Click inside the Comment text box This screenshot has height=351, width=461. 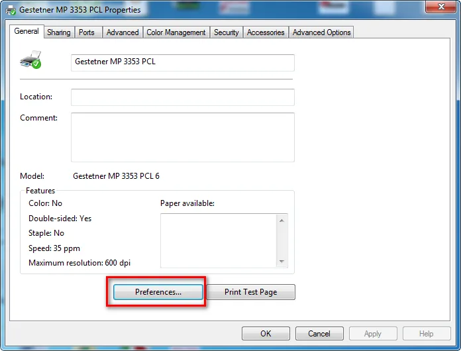(182, 137)
